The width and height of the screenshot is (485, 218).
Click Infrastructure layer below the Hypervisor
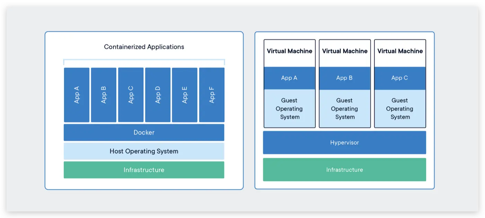[344, 169]
